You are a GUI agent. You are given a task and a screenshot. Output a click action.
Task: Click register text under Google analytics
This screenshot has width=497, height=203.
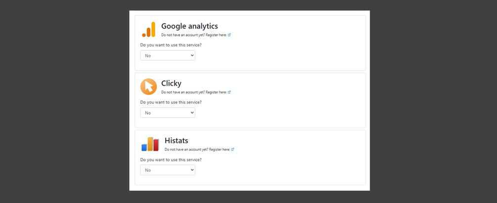(x=194, y=35)
